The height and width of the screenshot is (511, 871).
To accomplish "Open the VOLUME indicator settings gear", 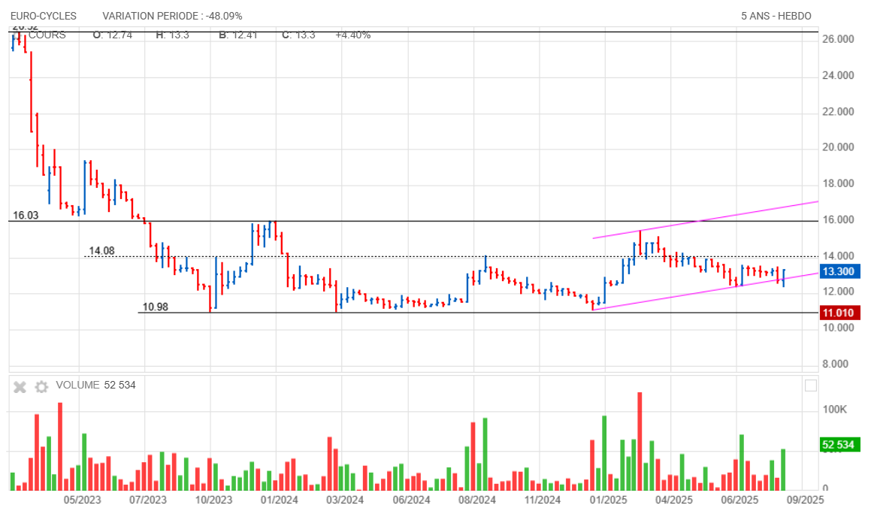I will (41, 386).
